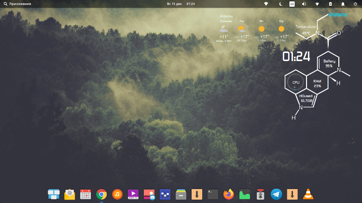Image resolution: width=362 pixels, height=203 pixels.
Task: Open Telegram from the dock
Action: (x=276, y=194)
